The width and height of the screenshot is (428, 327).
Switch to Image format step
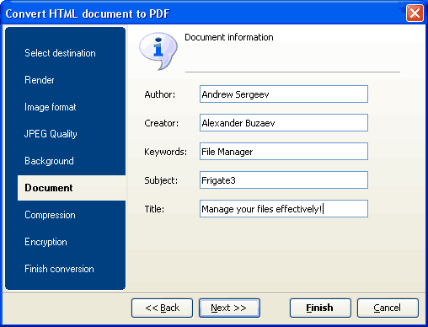[x=51, y=107]
